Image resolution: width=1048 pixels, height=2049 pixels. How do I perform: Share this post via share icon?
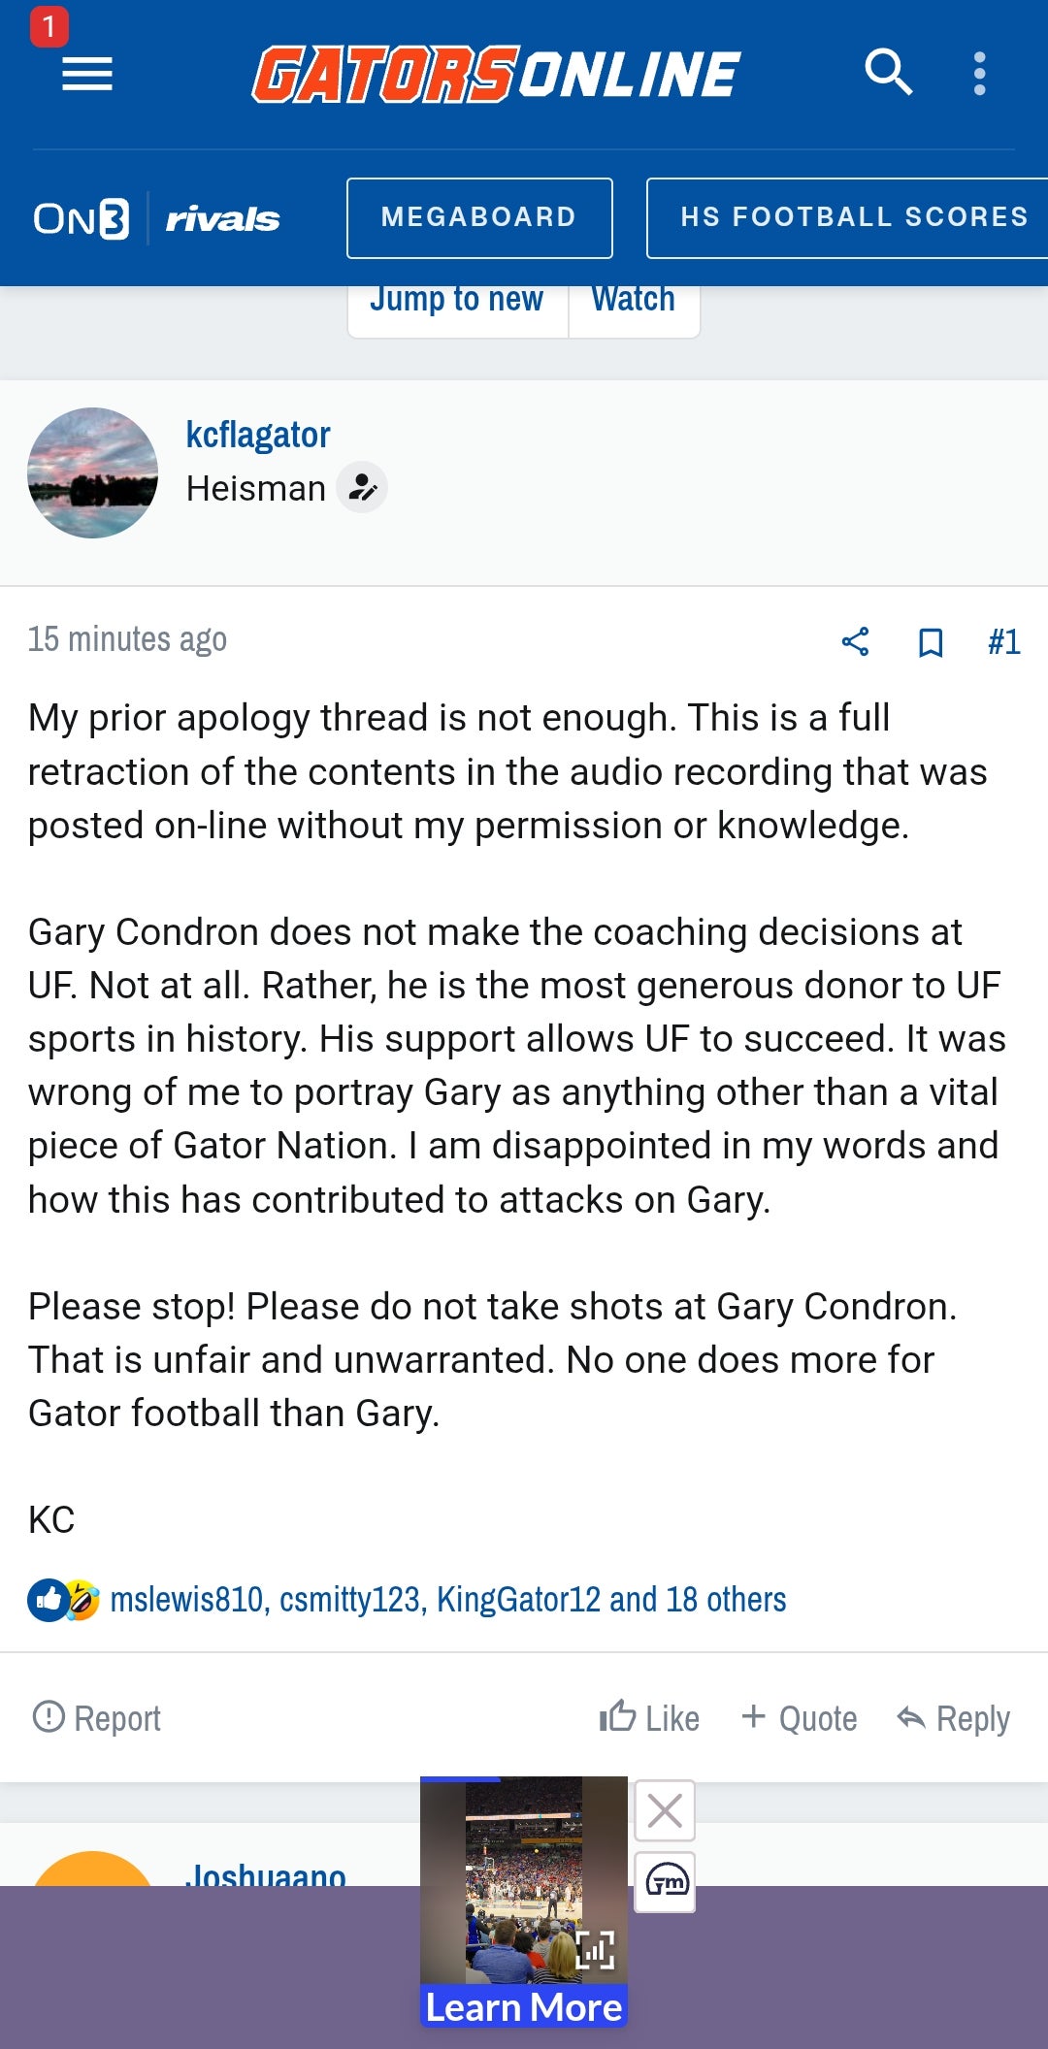[x=855, y=641]
